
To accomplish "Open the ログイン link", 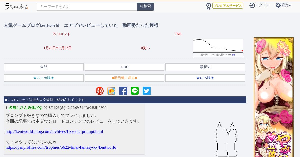I will pyautogui.click(x=262, y=5).
